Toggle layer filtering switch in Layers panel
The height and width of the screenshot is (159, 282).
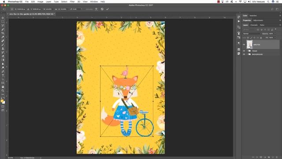[x=275, y=29]
